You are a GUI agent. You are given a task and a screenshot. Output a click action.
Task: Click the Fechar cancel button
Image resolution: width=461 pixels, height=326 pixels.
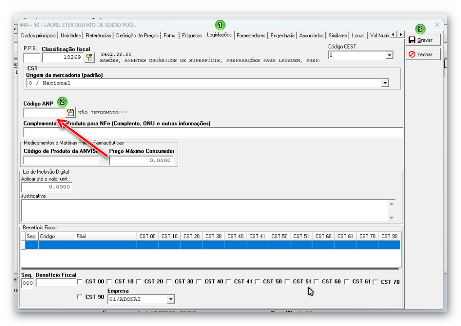(x=422, y=54)
